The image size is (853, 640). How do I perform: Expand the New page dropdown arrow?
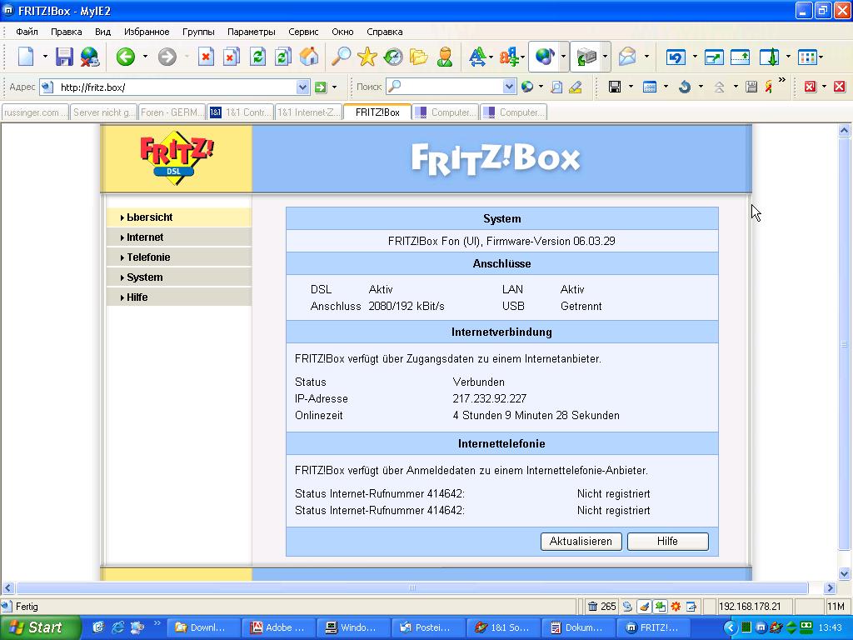pos(45,57)
